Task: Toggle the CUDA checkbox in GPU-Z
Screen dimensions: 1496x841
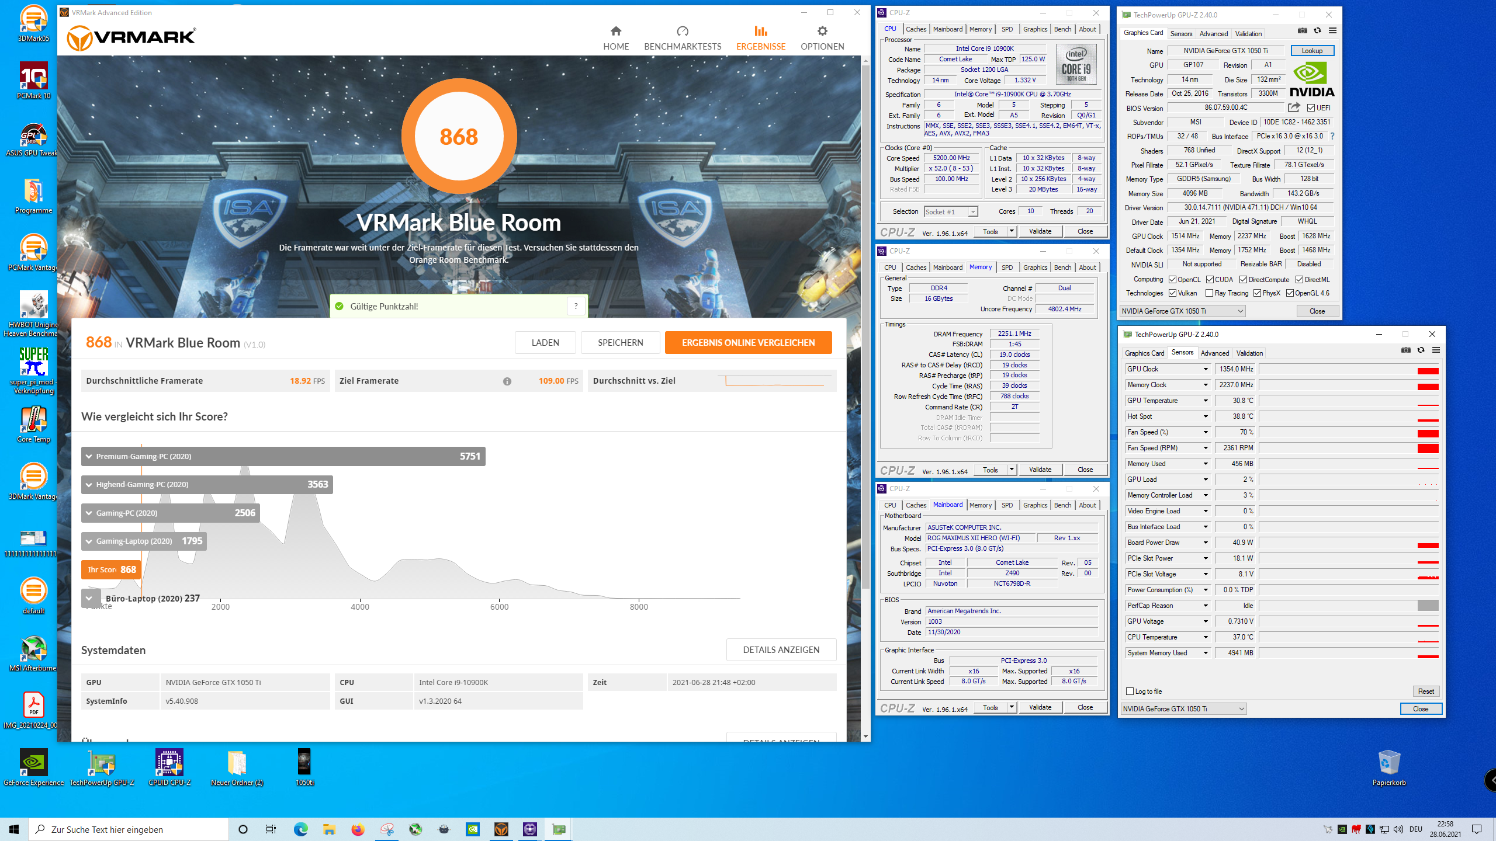Action: (1210, 280)
